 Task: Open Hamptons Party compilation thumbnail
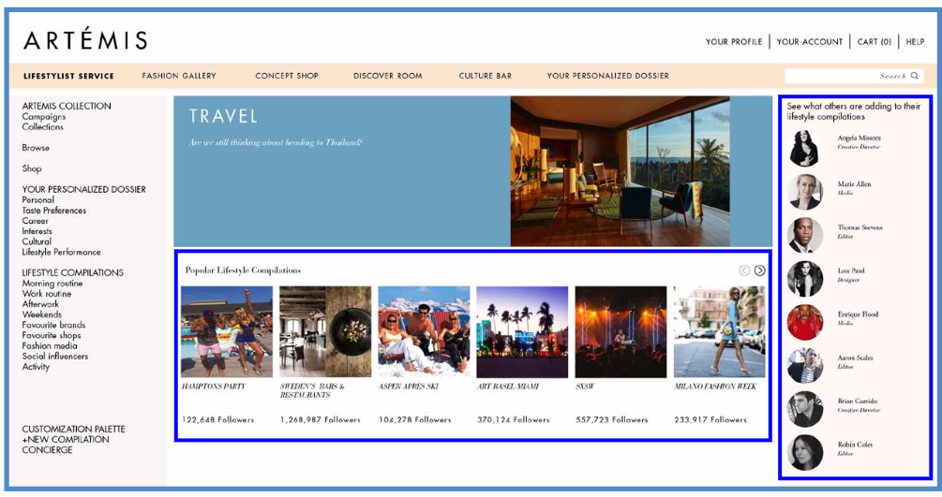(227, 332)
